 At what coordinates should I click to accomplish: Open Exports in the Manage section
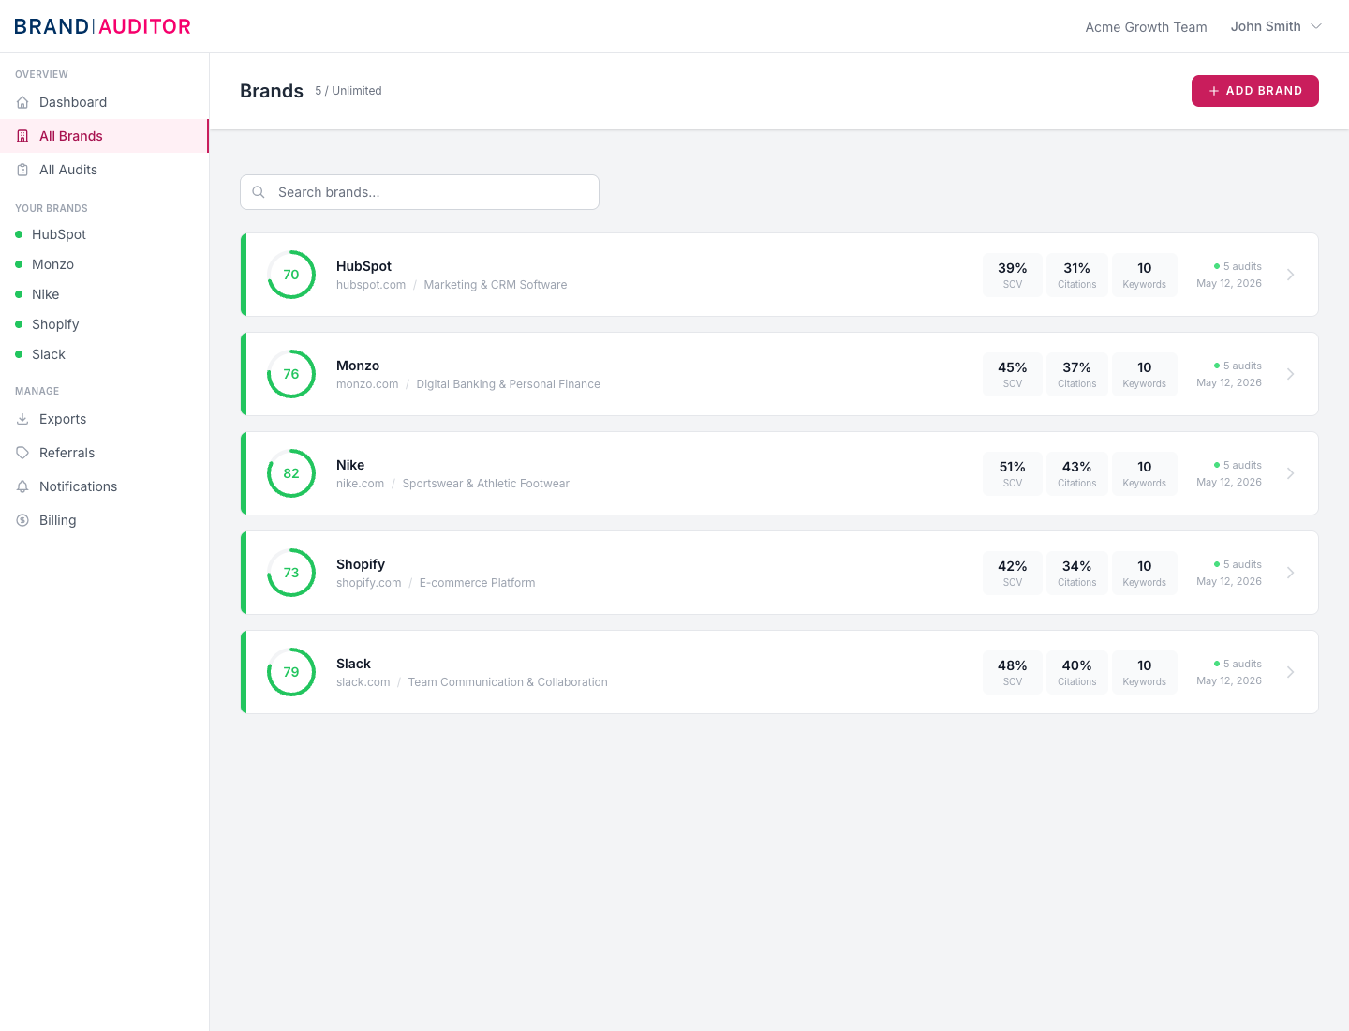(104, 419)
